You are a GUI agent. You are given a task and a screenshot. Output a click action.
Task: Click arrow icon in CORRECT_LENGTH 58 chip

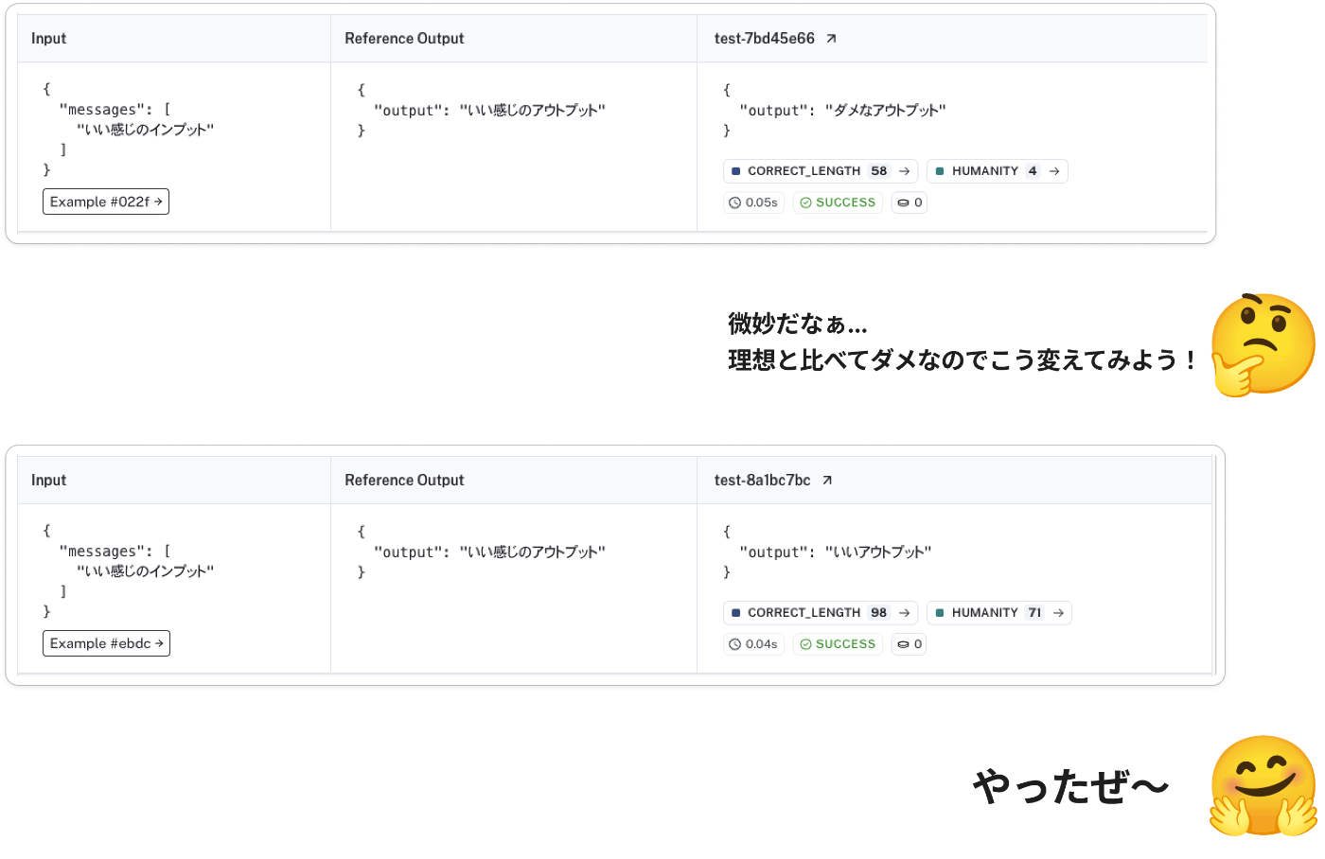(905, 171)
